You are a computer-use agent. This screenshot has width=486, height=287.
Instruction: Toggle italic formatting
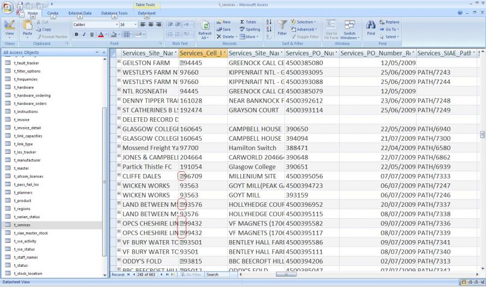click(85, 34)
